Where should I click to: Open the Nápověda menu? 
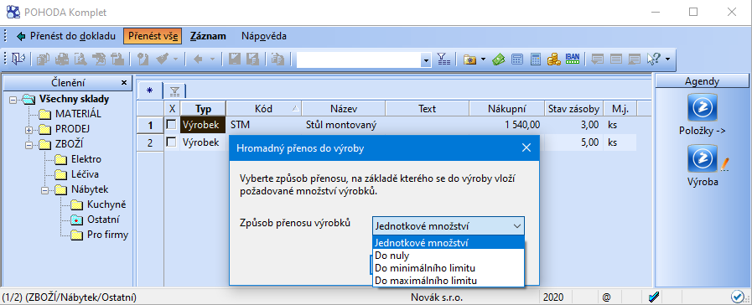tap(264, 36)
